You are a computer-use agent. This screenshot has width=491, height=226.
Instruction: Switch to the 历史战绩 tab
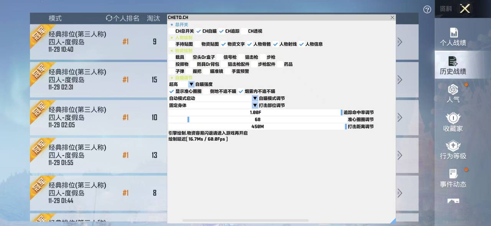click(x=453, y=66)
